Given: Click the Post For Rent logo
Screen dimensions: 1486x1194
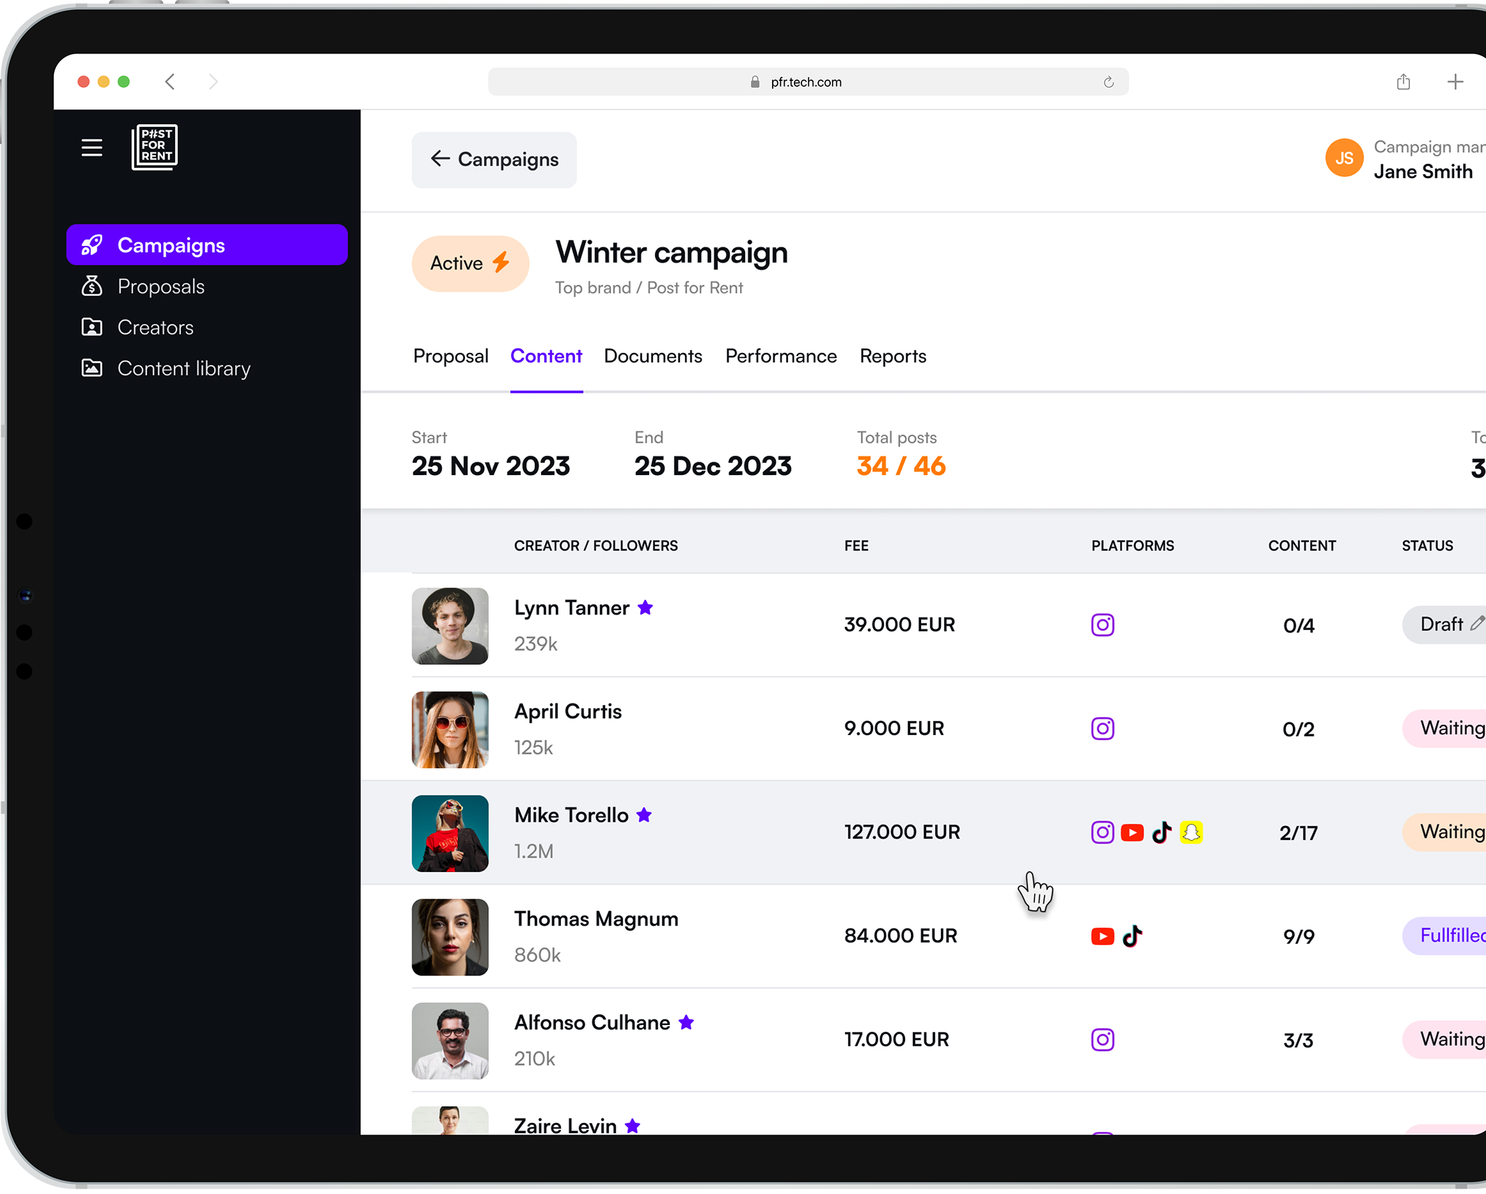Looking at the screenshot, I should point(154,147).
